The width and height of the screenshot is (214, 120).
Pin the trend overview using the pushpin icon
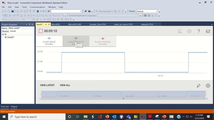(198, 86)
